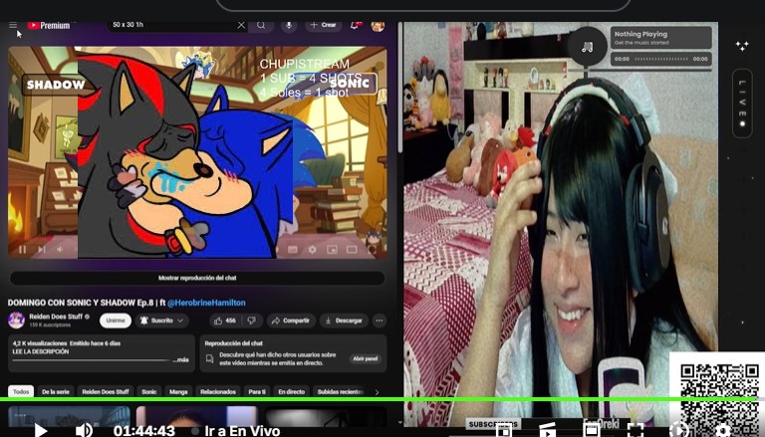
Task: Create a clip with the clapperboard icon
Action: tap(548, 431)
